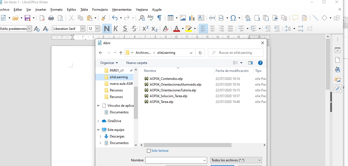The image size is (348, 166).
Task: Click the Copy icon
Action: [x=80, y=18]
